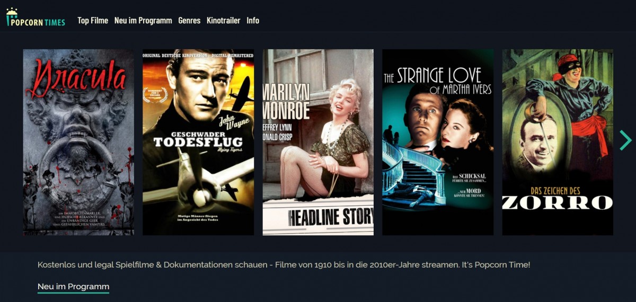
Task: Open the Das Zeichen des Zorro poster
Action: coord(558,142)
